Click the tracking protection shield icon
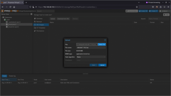 pos(30,7)
